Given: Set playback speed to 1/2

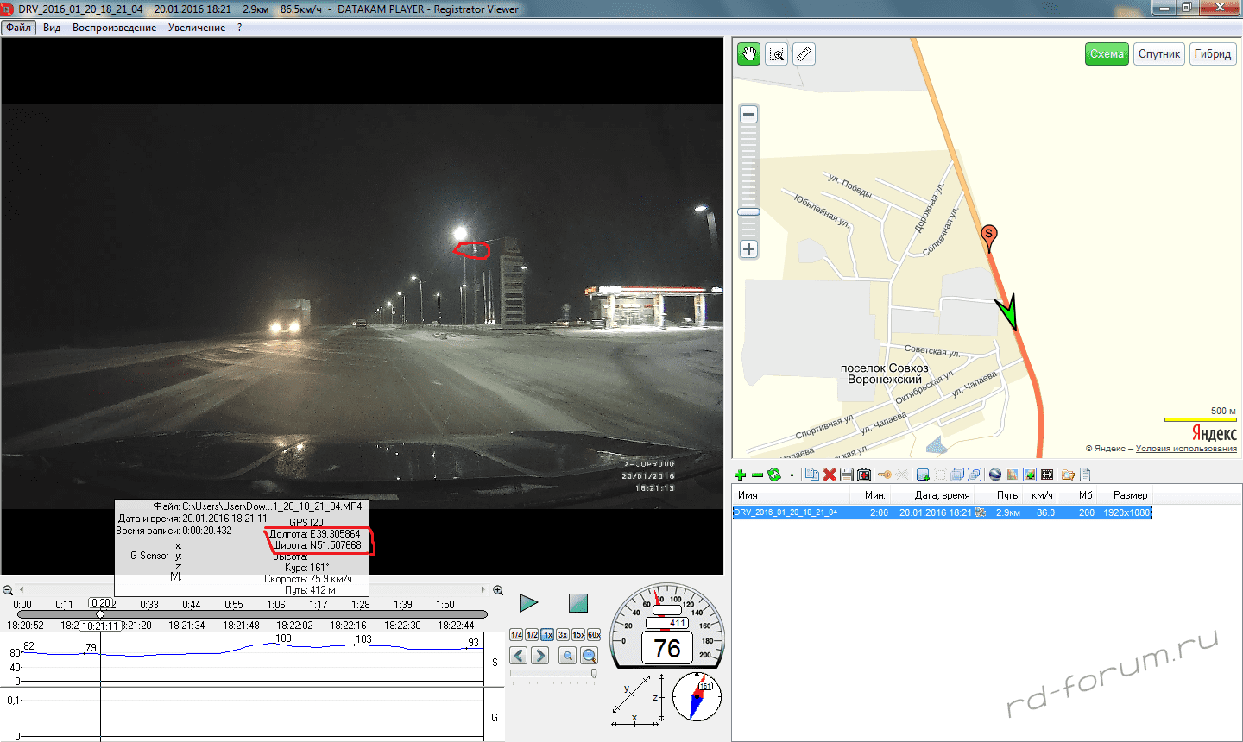Looking at the screenshot, I should tap(532, 635).
